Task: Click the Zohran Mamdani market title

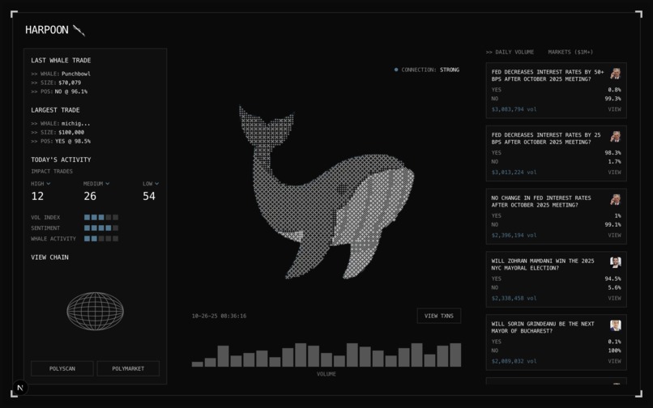Action: click(x=543, y=265)
